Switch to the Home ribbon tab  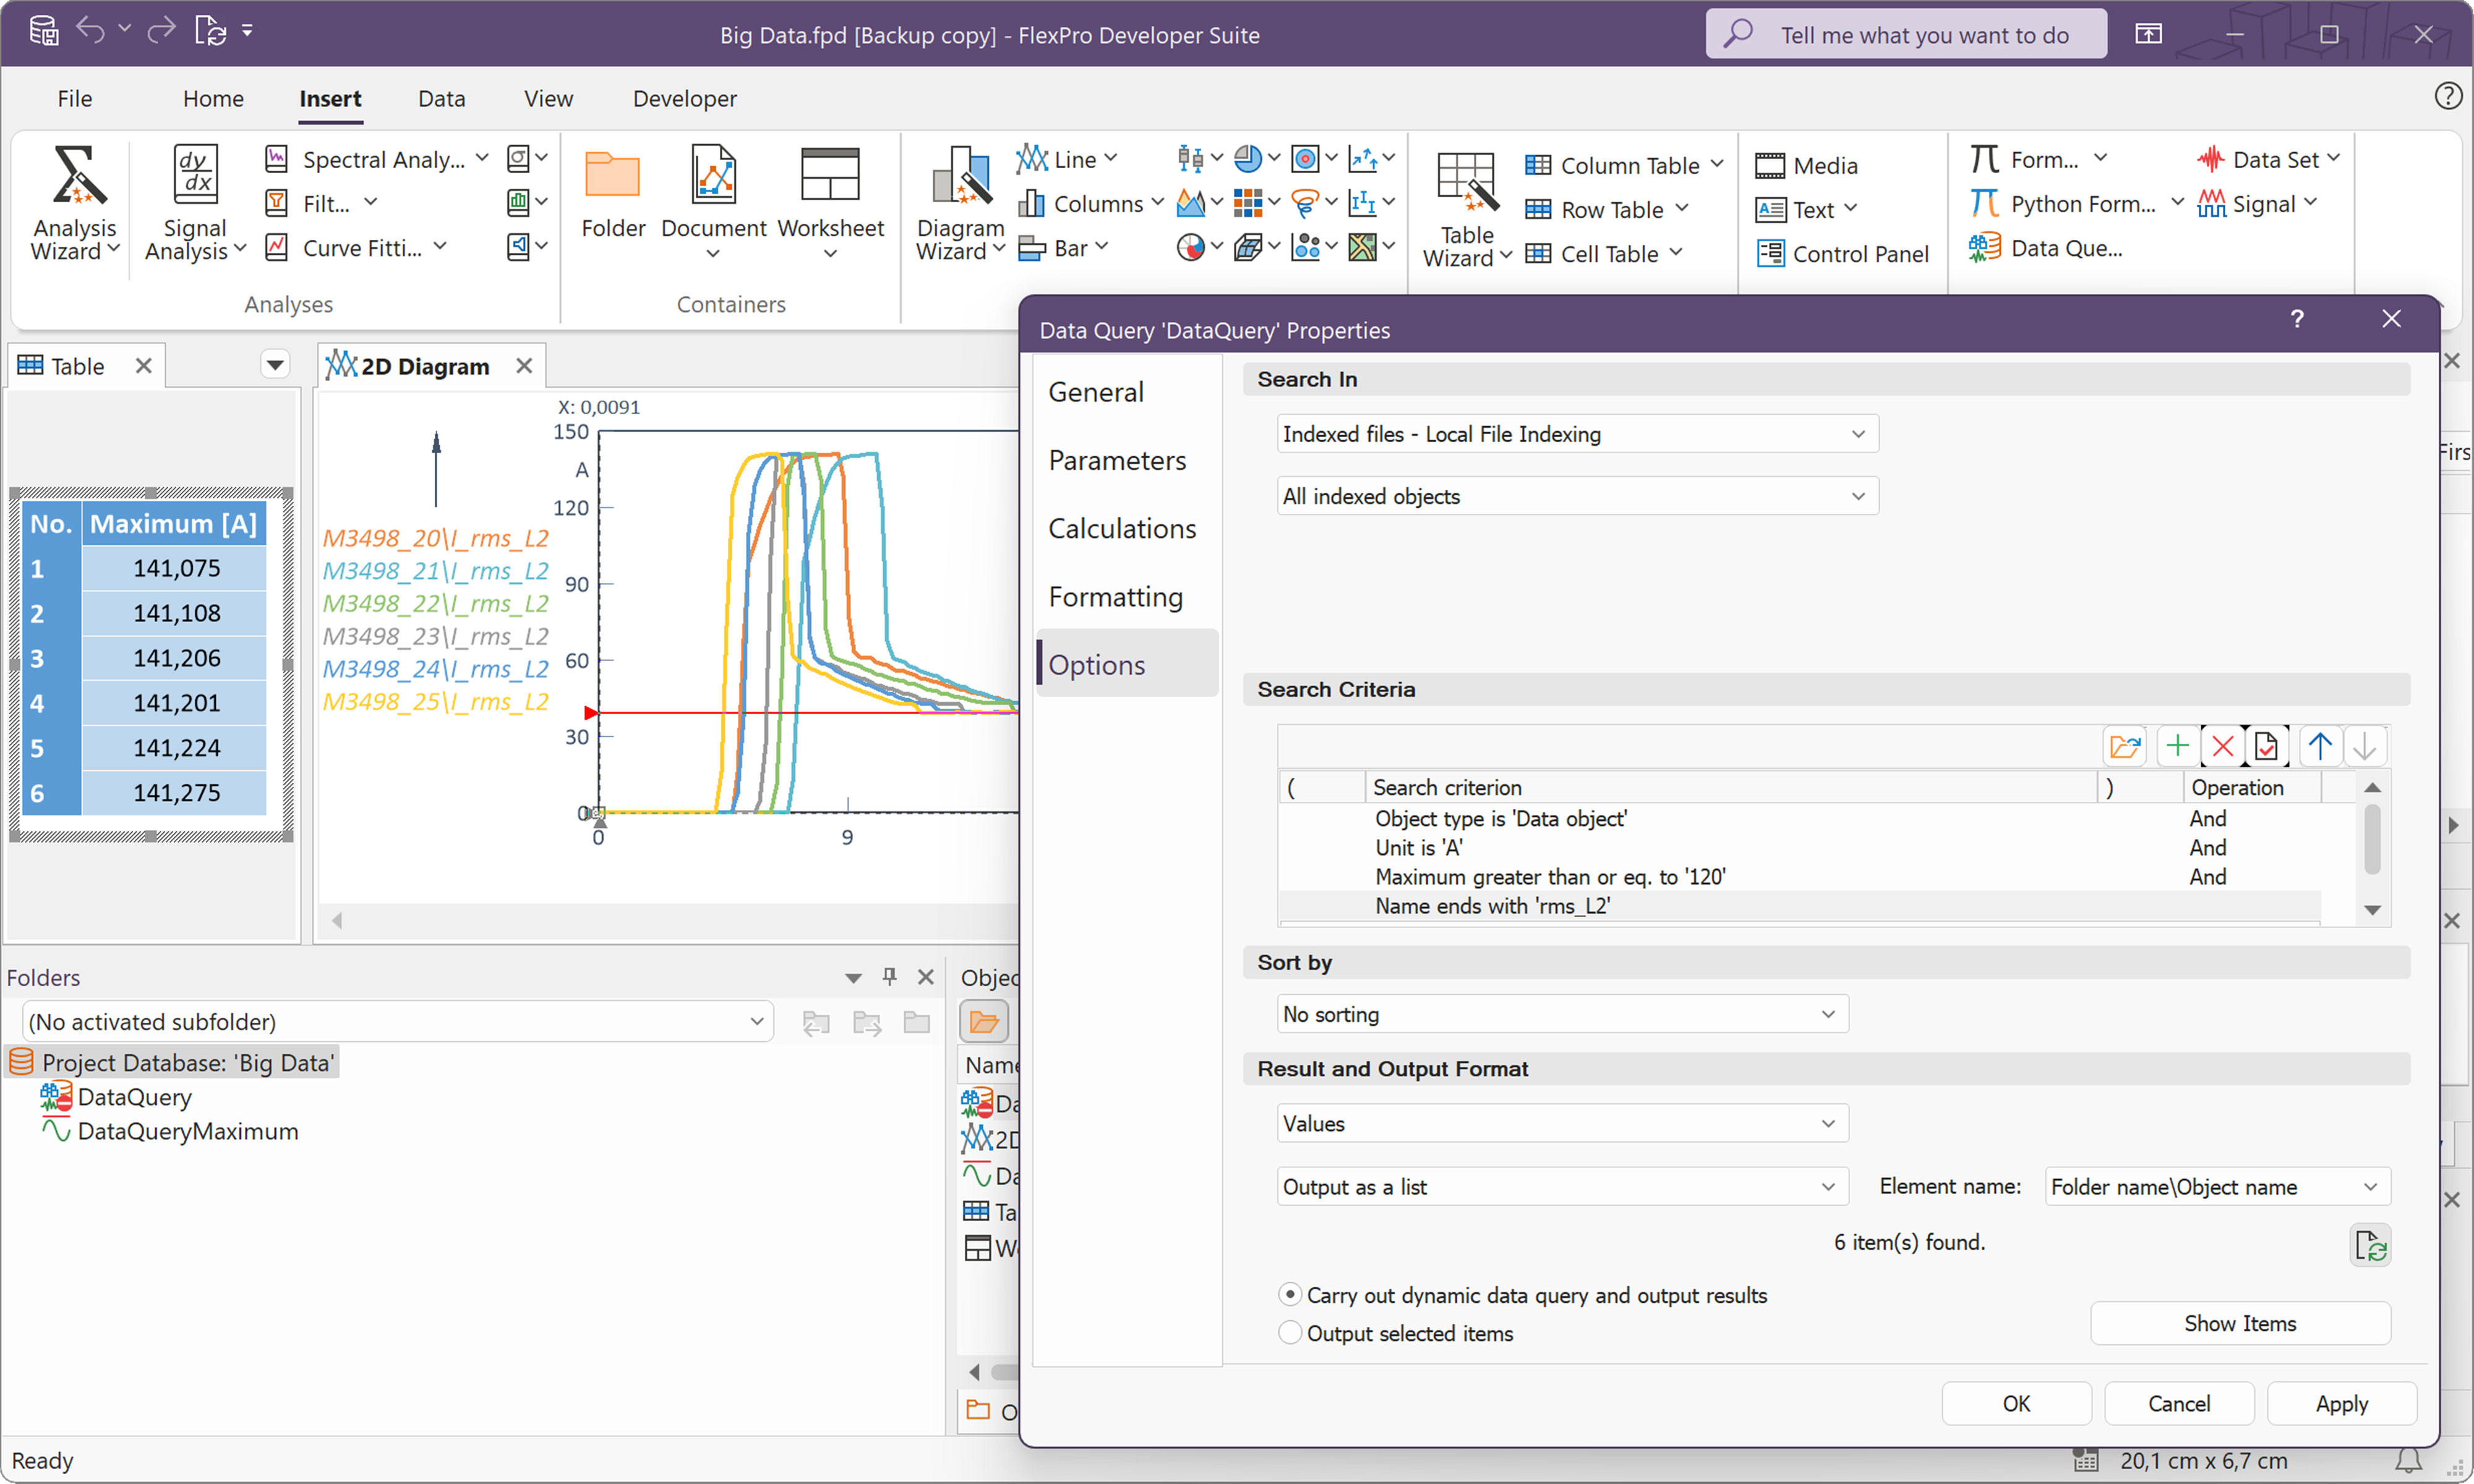213,98
